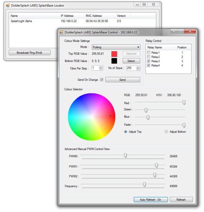
Task: Click the Relay3 name label
Action: [156, 61]
